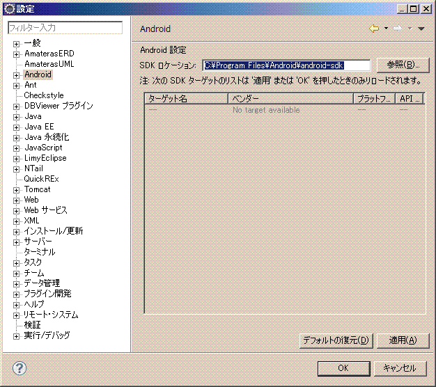The image size is (436, 387).
Task: Select the Java EE item label
Action: click(39, 127)
